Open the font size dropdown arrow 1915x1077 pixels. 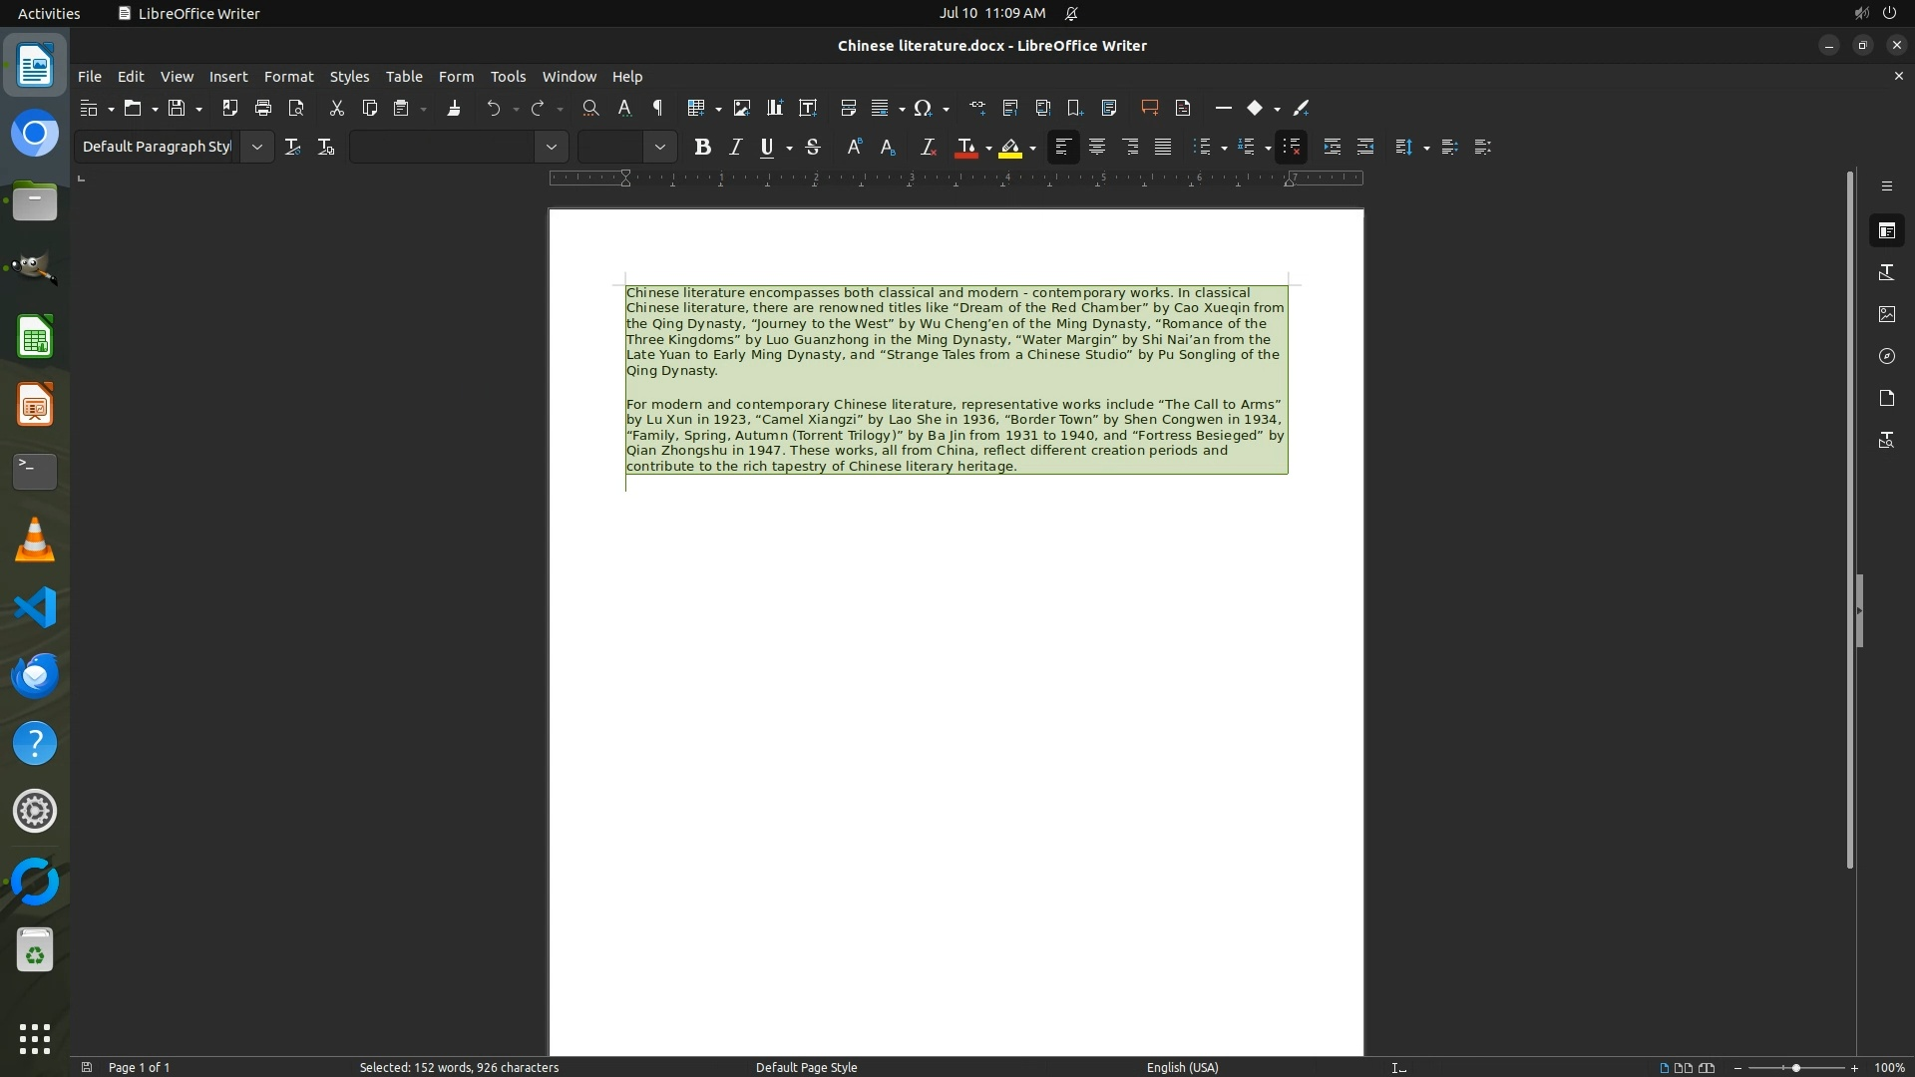pyautogui.click(x=659, y=148)
